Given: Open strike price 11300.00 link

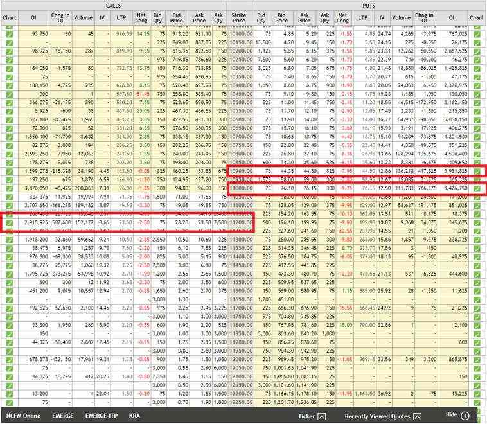Looking at the screenshot, I should pyautogui.click(x=241, y=240).
